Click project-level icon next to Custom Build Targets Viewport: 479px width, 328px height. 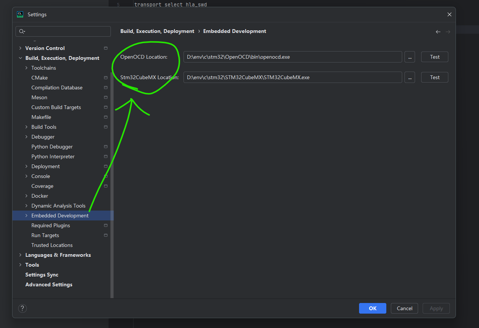(x=106, y=107)
